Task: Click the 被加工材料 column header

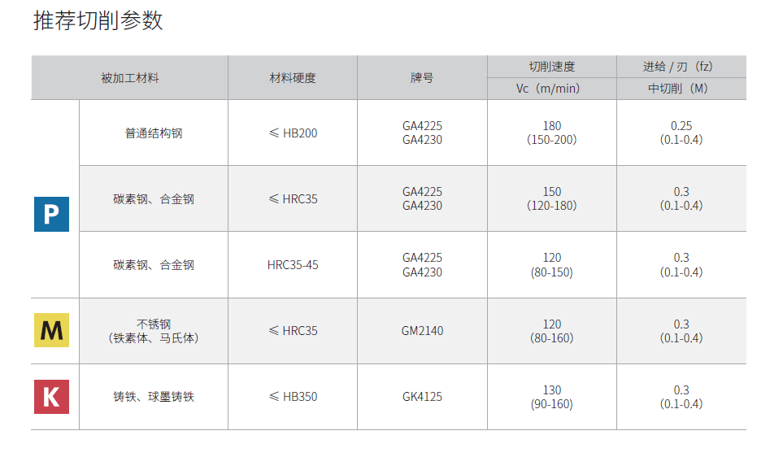Action: click(129, 78)
